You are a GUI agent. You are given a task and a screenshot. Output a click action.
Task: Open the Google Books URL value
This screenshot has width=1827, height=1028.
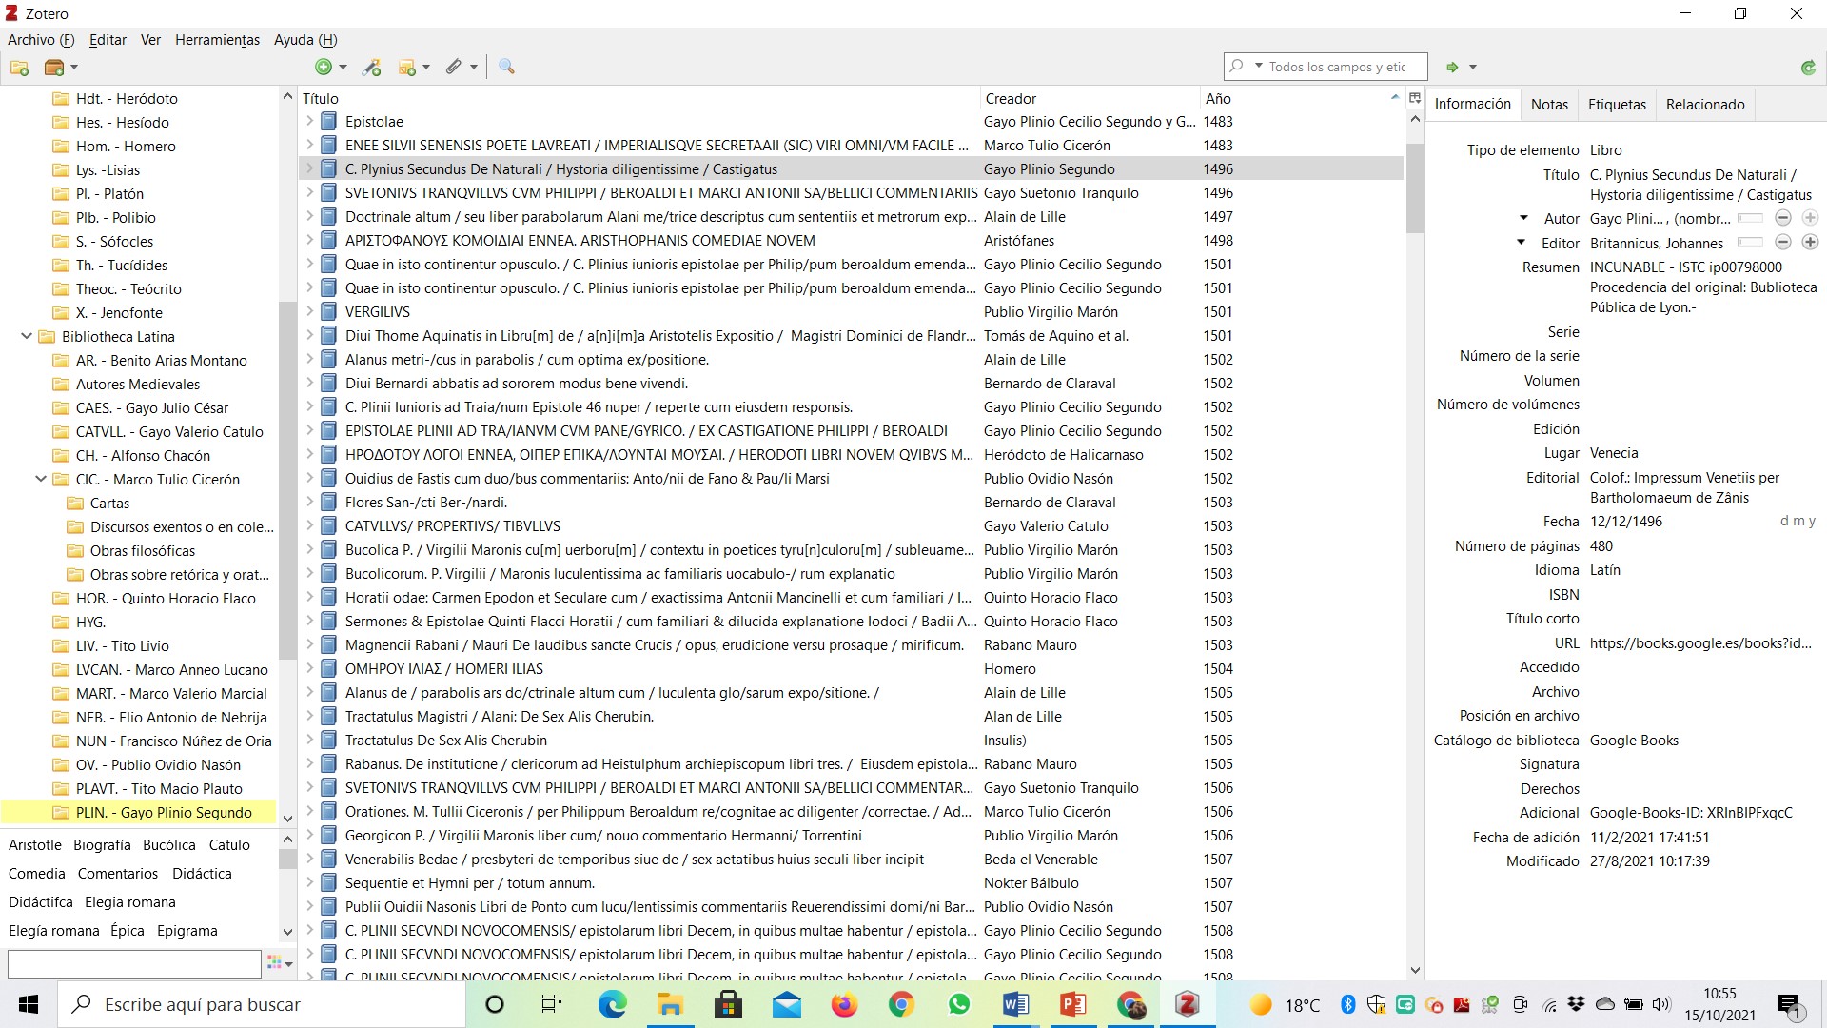tap(1699, 643)
